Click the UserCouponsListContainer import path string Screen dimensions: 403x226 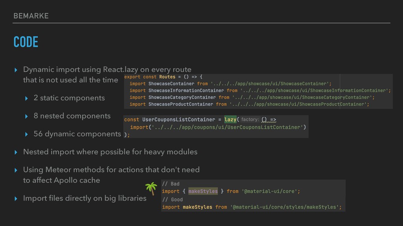click(227, 127)
